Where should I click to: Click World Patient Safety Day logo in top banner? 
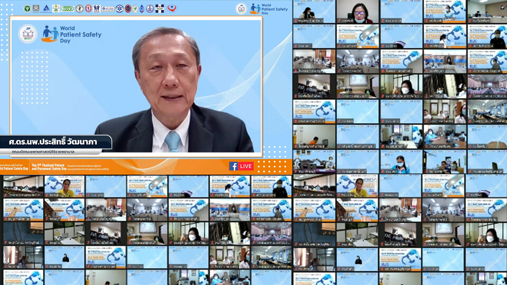[269, 9]
